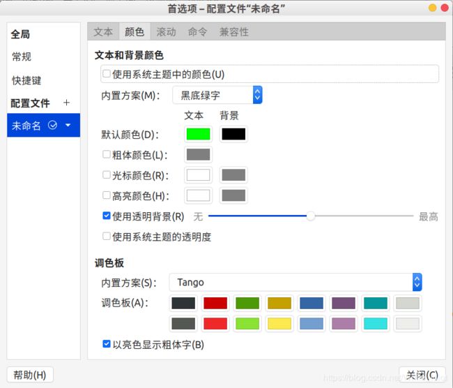The width and height of the screenshot is (453, 388).
Task: Open the gray bold color swatch
Action: point(198,154)
